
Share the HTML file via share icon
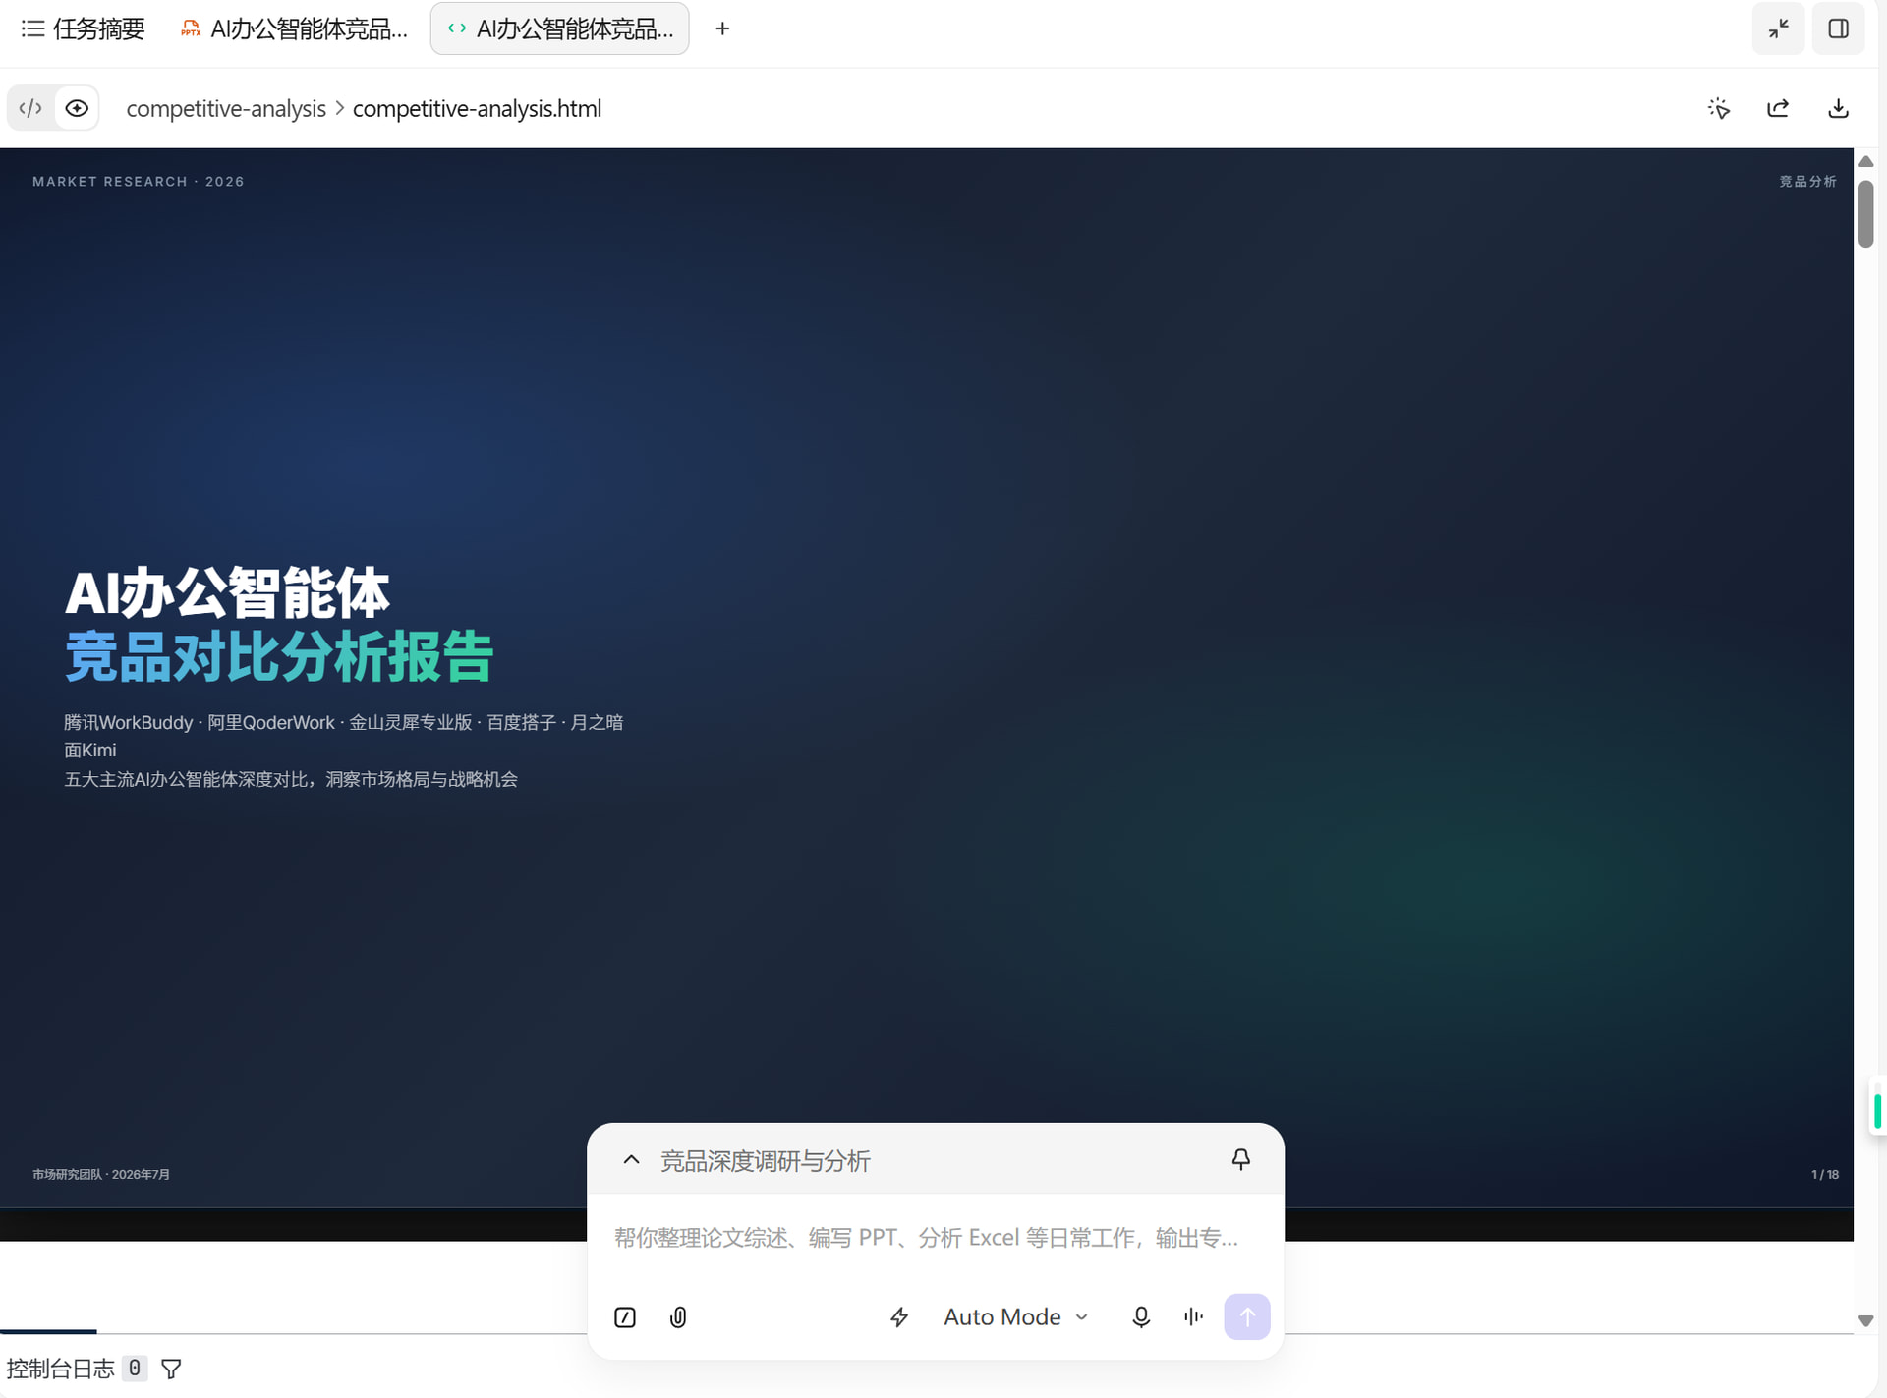pos(1778,108)
